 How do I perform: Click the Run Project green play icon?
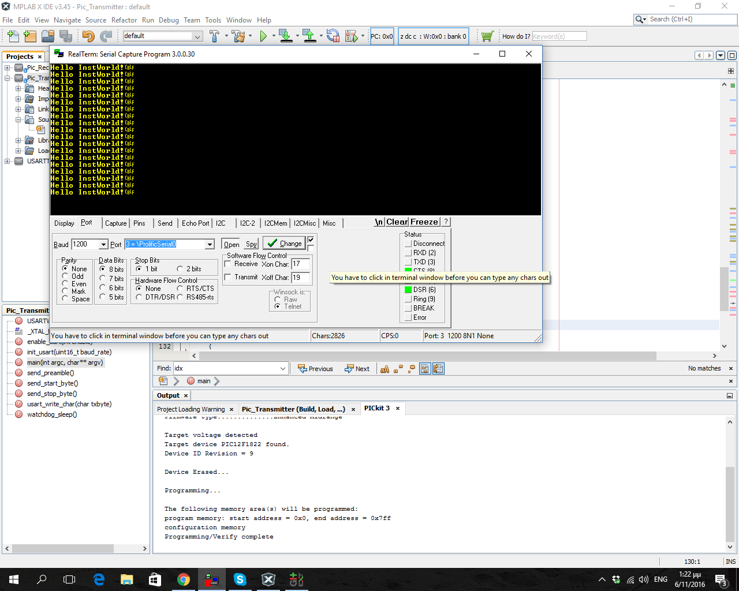(263, 36)
